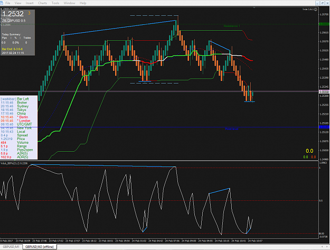This screenshot has width=330, height=250.
Task: Click the application icon in the menu bar
Action: 2,3
